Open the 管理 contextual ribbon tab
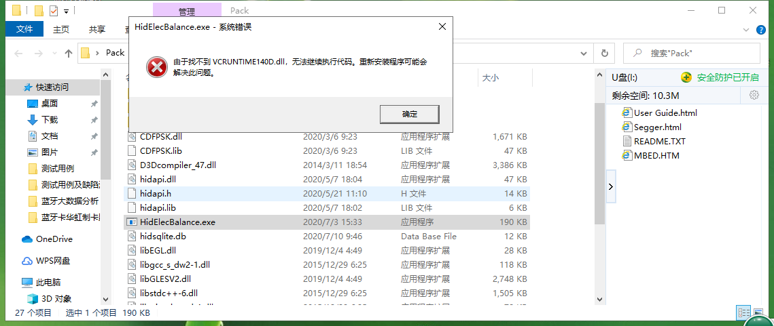This screenshot has width=774, height=326. 187,10
